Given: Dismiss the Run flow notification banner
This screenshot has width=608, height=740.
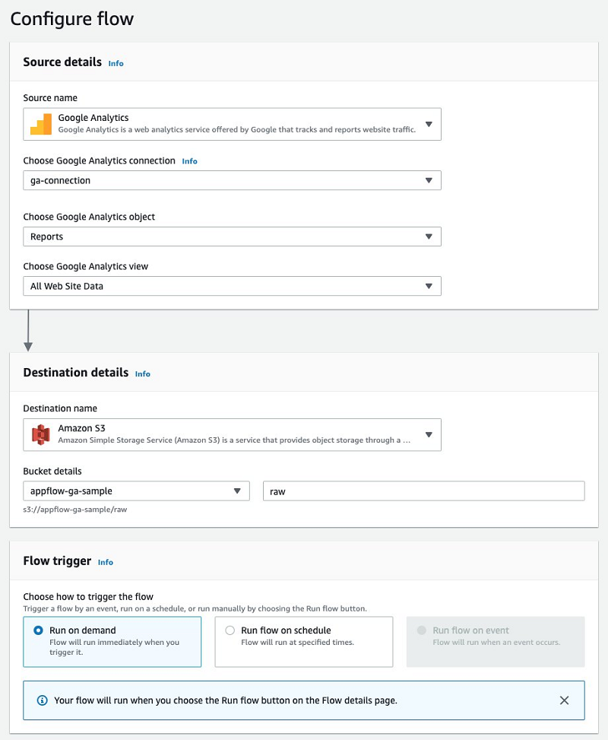Looking at the screenshot, I should coord(564,700).
